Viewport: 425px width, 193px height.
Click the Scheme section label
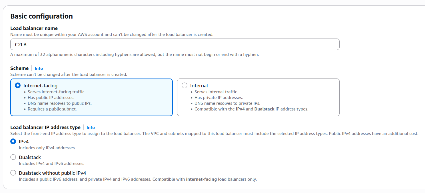coord(19,68)
